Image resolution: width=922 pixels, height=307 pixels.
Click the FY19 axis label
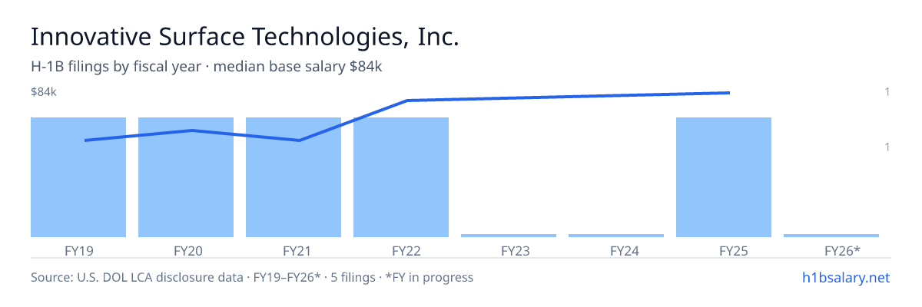(x=78, y=250)
